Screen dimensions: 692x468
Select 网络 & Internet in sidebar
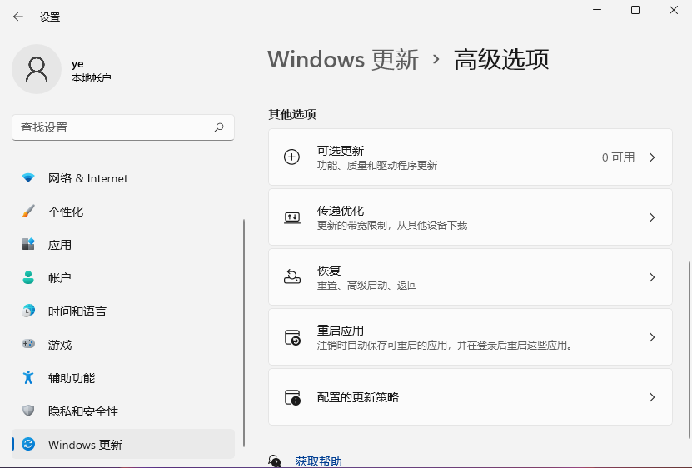[x=123, y=178]
